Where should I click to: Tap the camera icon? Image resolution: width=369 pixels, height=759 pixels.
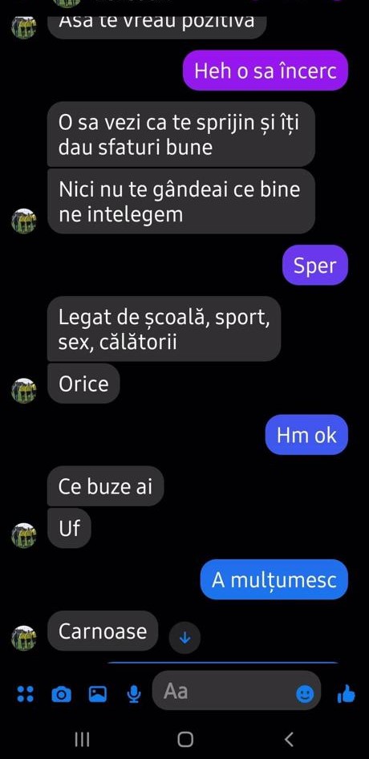(62, 695)
